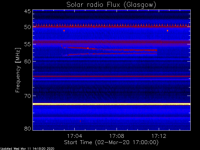Viewport: 200px width, 150px height.
Task: Click the red square marker near 51 MHz before 17:04
Action: pos(64,31)
